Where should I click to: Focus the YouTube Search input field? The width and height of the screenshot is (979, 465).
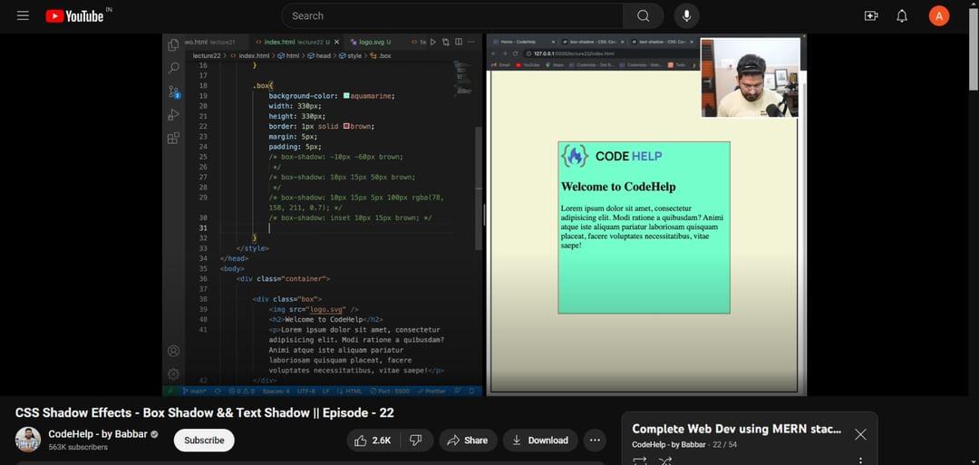[x=452, y=16]
